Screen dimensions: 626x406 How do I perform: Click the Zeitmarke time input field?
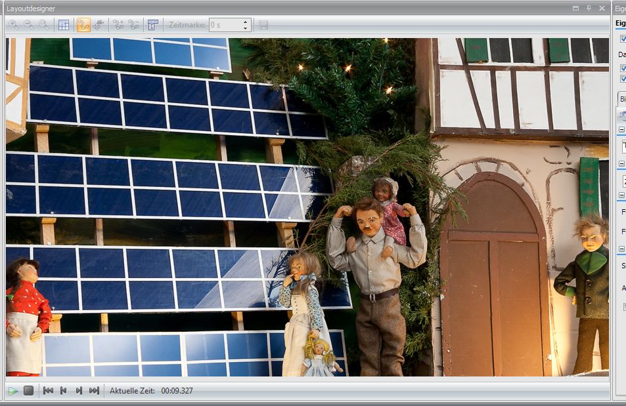click(x=225, y=25)
